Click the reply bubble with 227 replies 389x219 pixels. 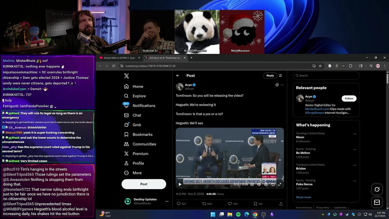point(181,204)
